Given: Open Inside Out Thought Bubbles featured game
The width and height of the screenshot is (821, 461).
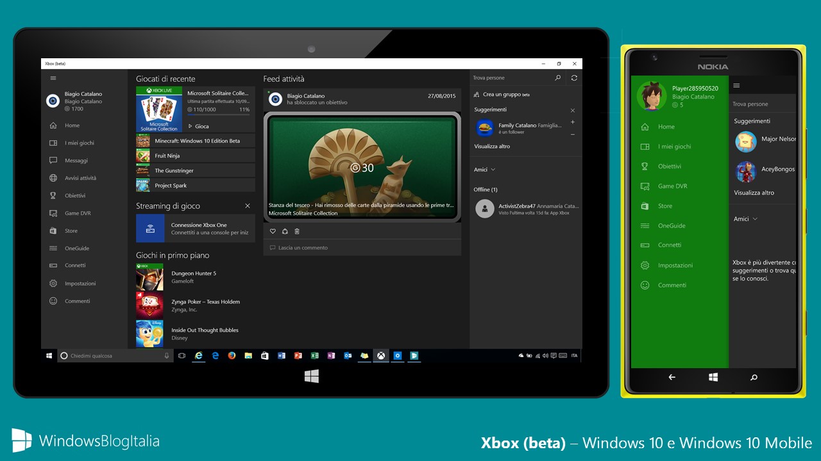Looking at the screenshot, I should pos(196,334).
